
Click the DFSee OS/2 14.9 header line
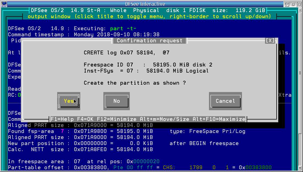(x=148, y=10)
